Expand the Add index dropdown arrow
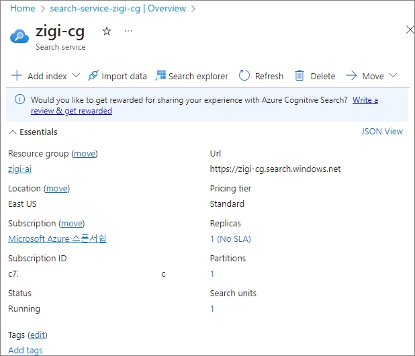Image resolution: width=415 pixels, height=356 pixels. 76,75
